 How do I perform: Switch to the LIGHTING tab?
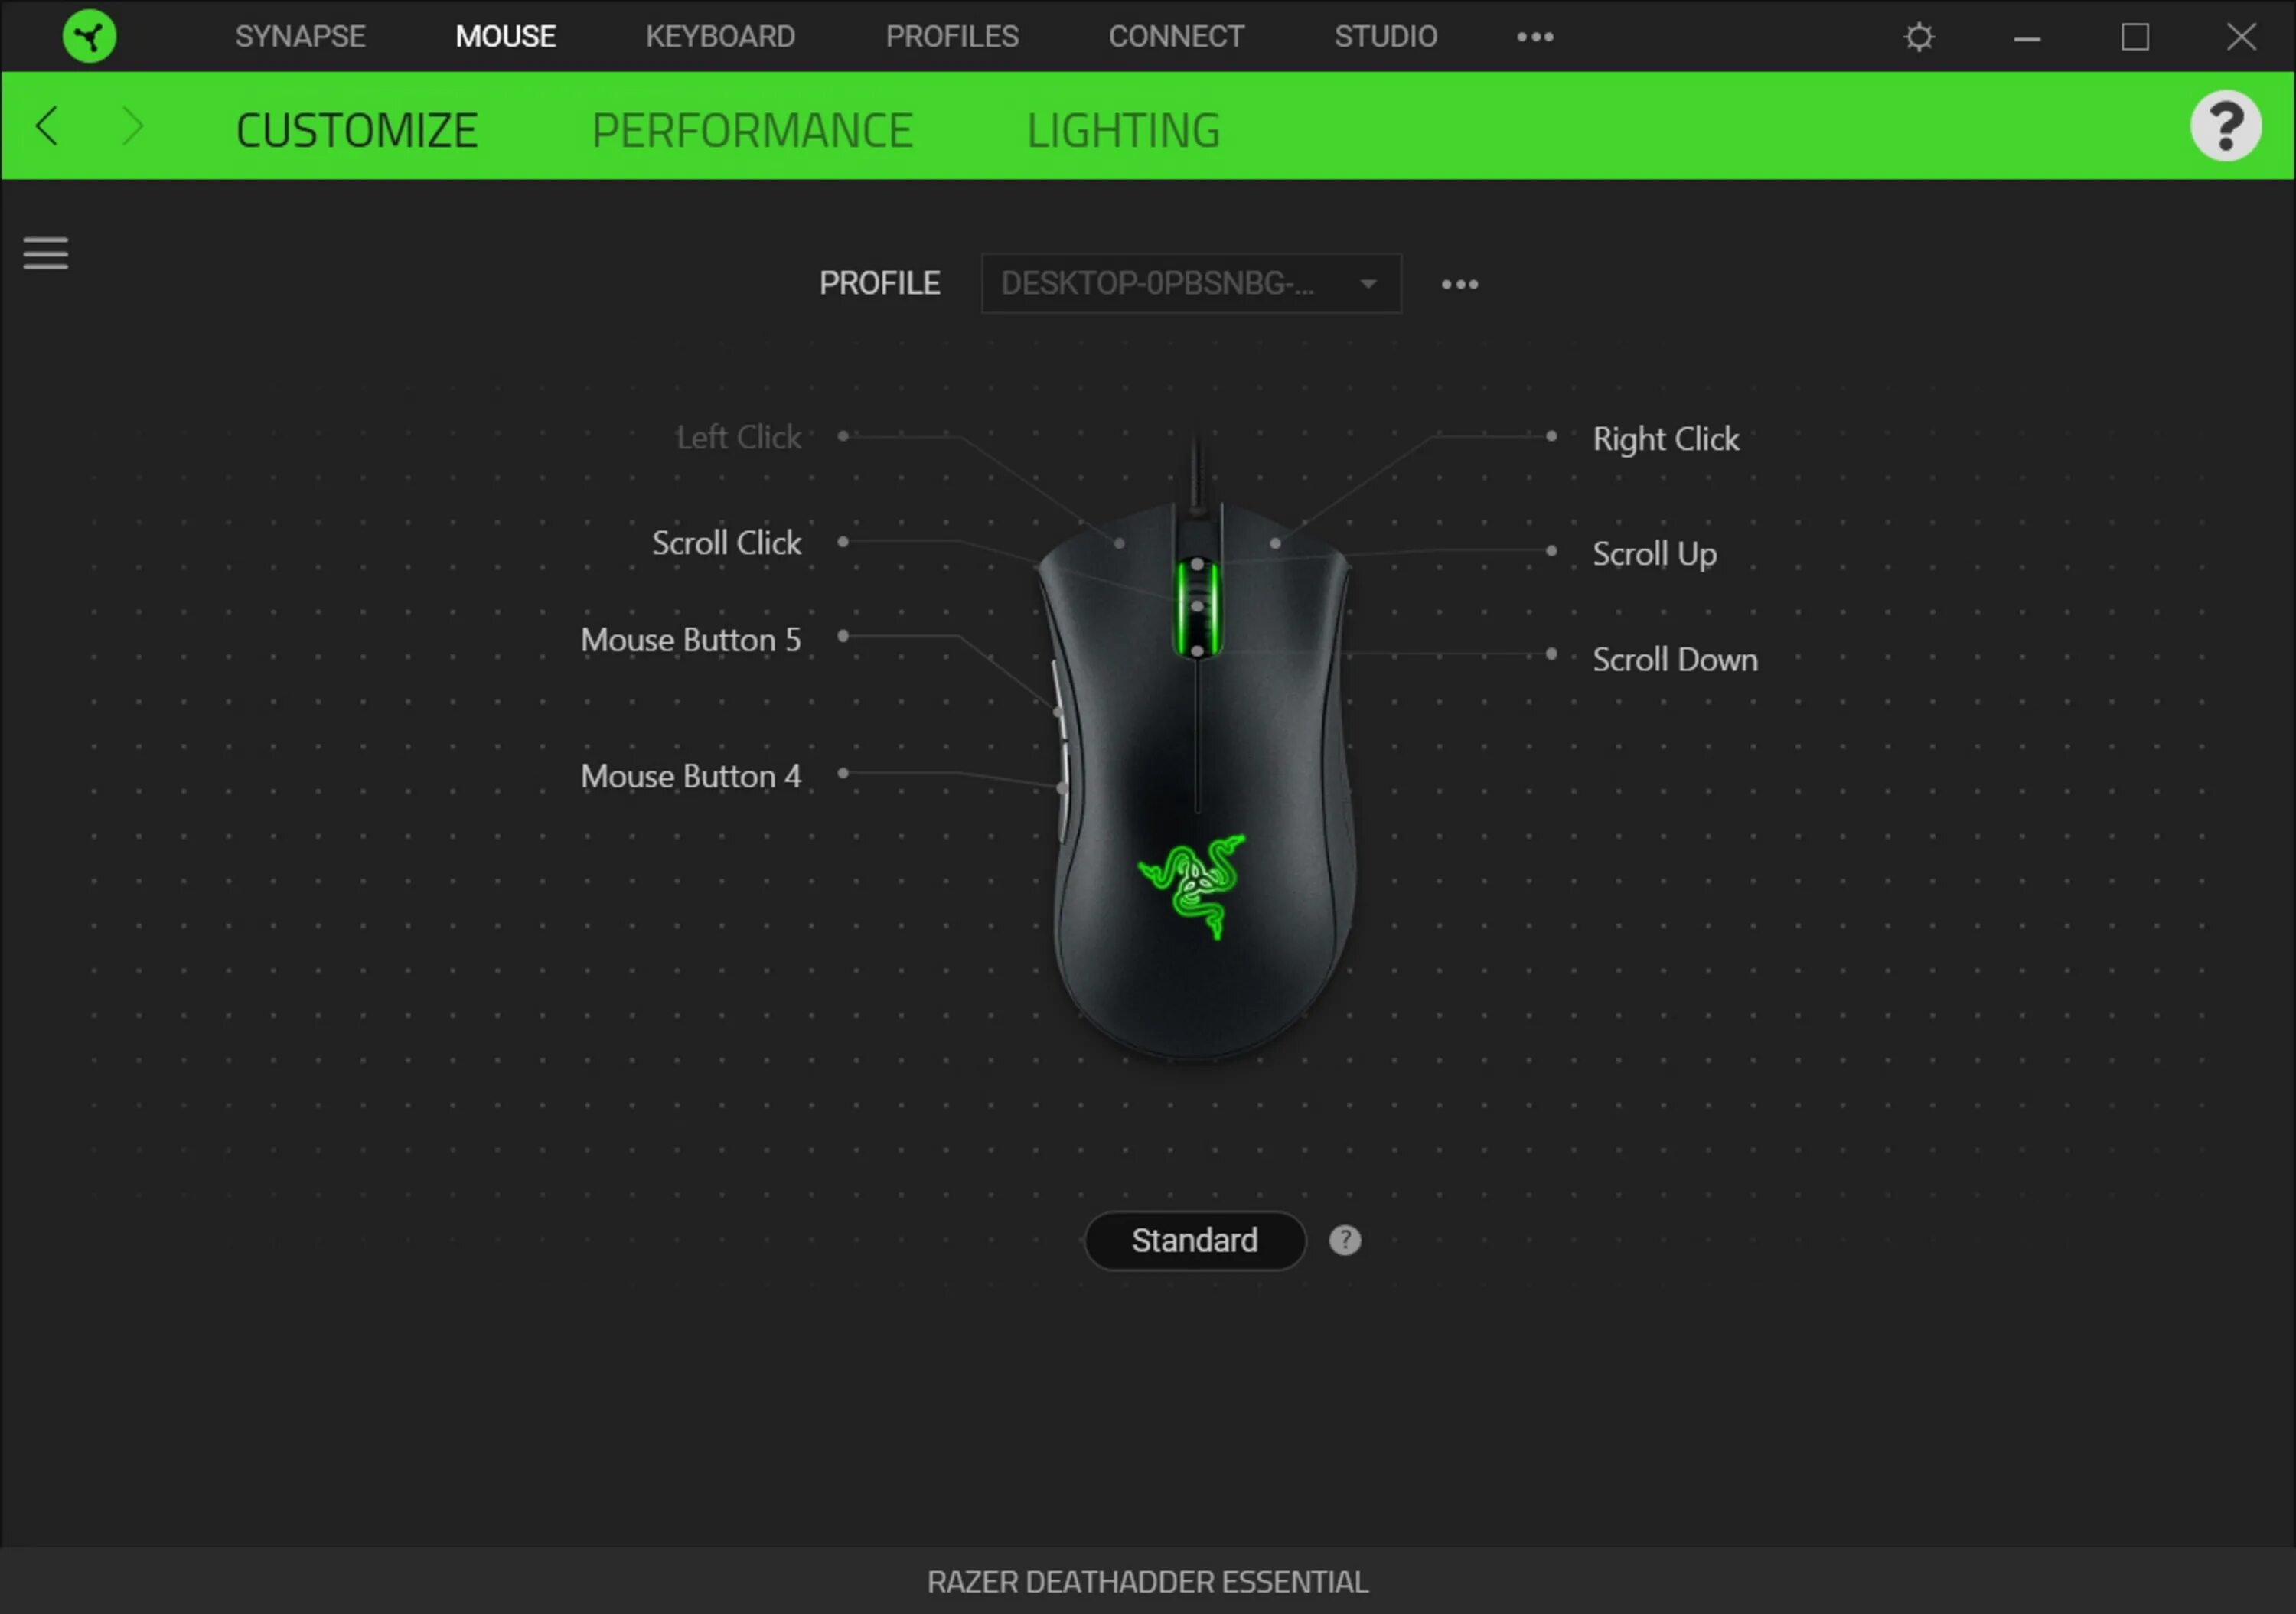pyautogui.click(x=1123, y=131)
